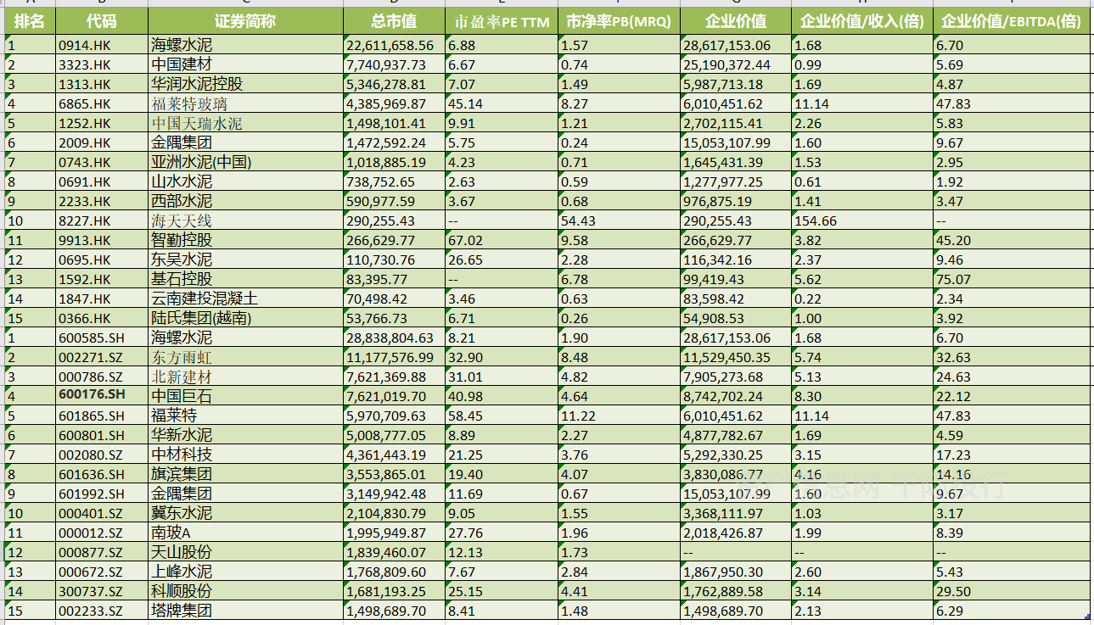Click the 华新水泥 name cell
The width and height of the screenshot is (1094, 625).
245,436
